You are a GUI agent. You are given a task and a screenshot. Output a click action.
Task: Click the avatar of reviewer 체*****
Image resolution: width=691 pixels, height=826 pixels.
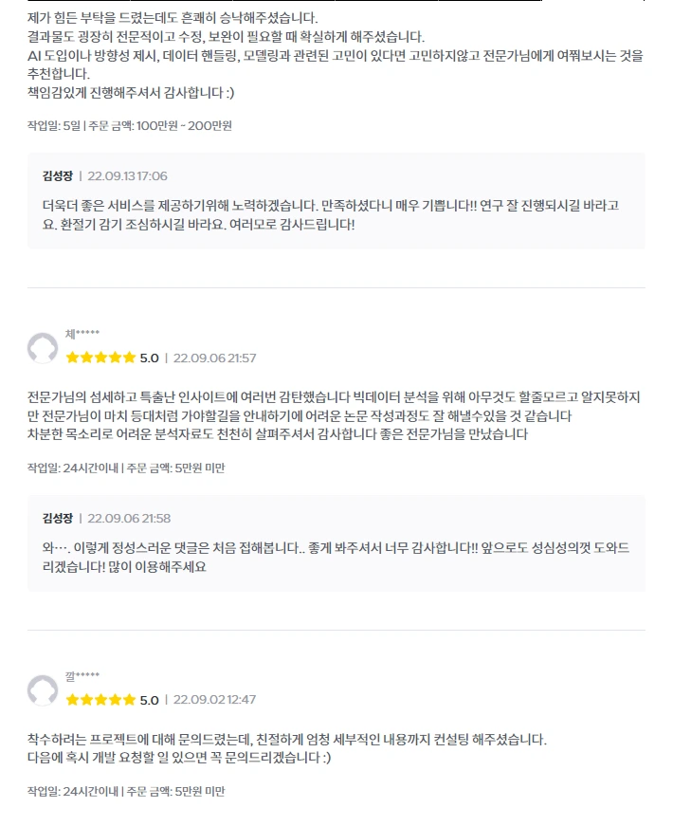click(x=42, y=348)
